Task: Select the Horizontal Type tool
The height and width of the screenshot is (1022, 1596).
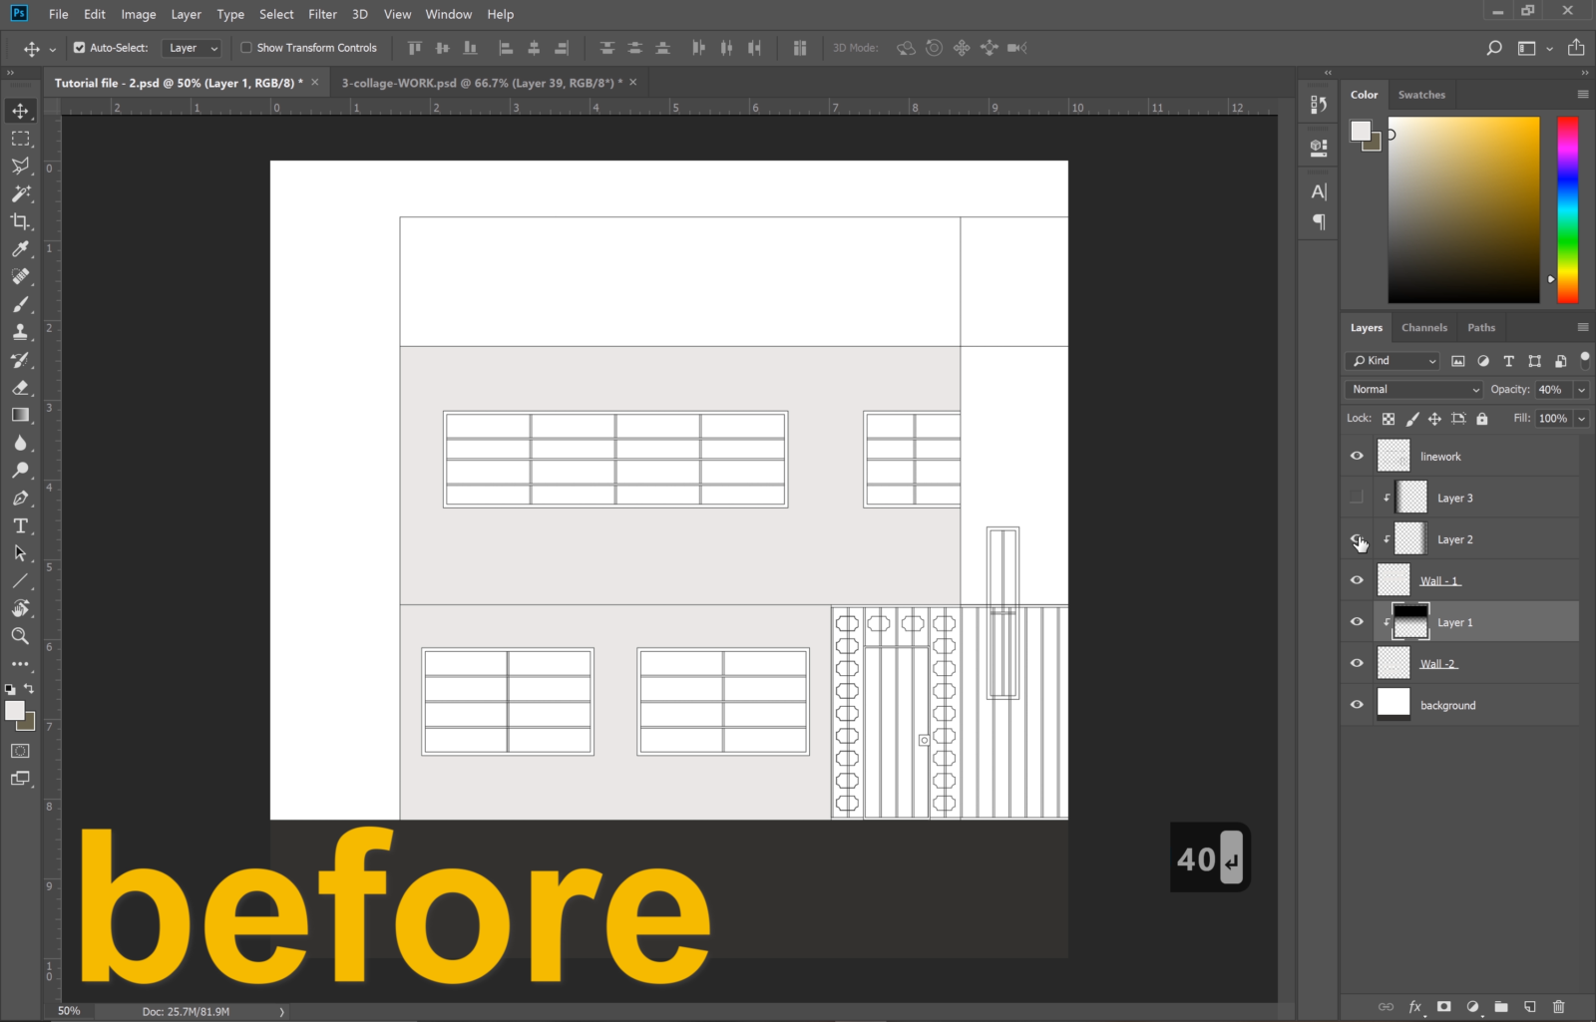Action: (x=20, y=525)
